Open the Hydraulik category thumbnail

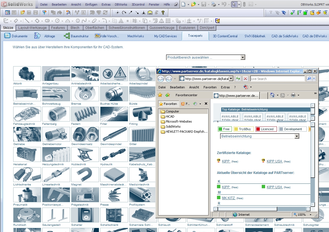click(114, 154)
